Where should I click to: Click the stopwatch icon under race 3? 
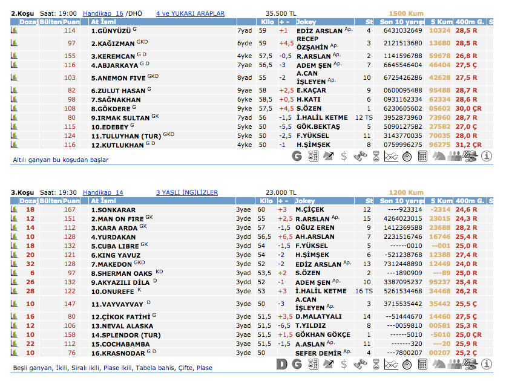pyautogui.click(x=407, y=365)
